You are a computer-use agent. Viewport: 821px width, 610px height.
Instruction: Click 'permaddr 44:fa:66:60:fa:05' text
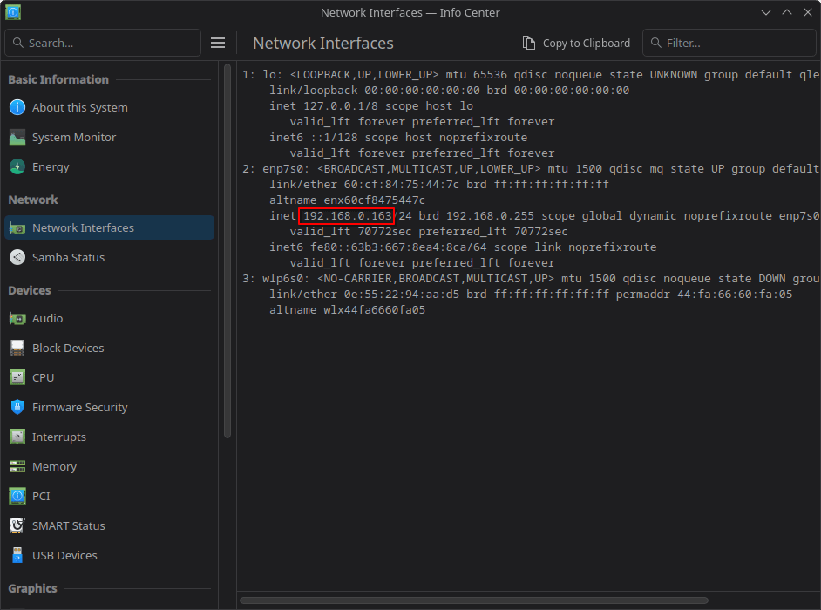tap(704, 295)
